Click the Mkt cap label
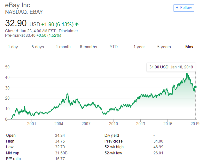Image resolution: width=202 pixels, height=163 pixels. point(12,153)
